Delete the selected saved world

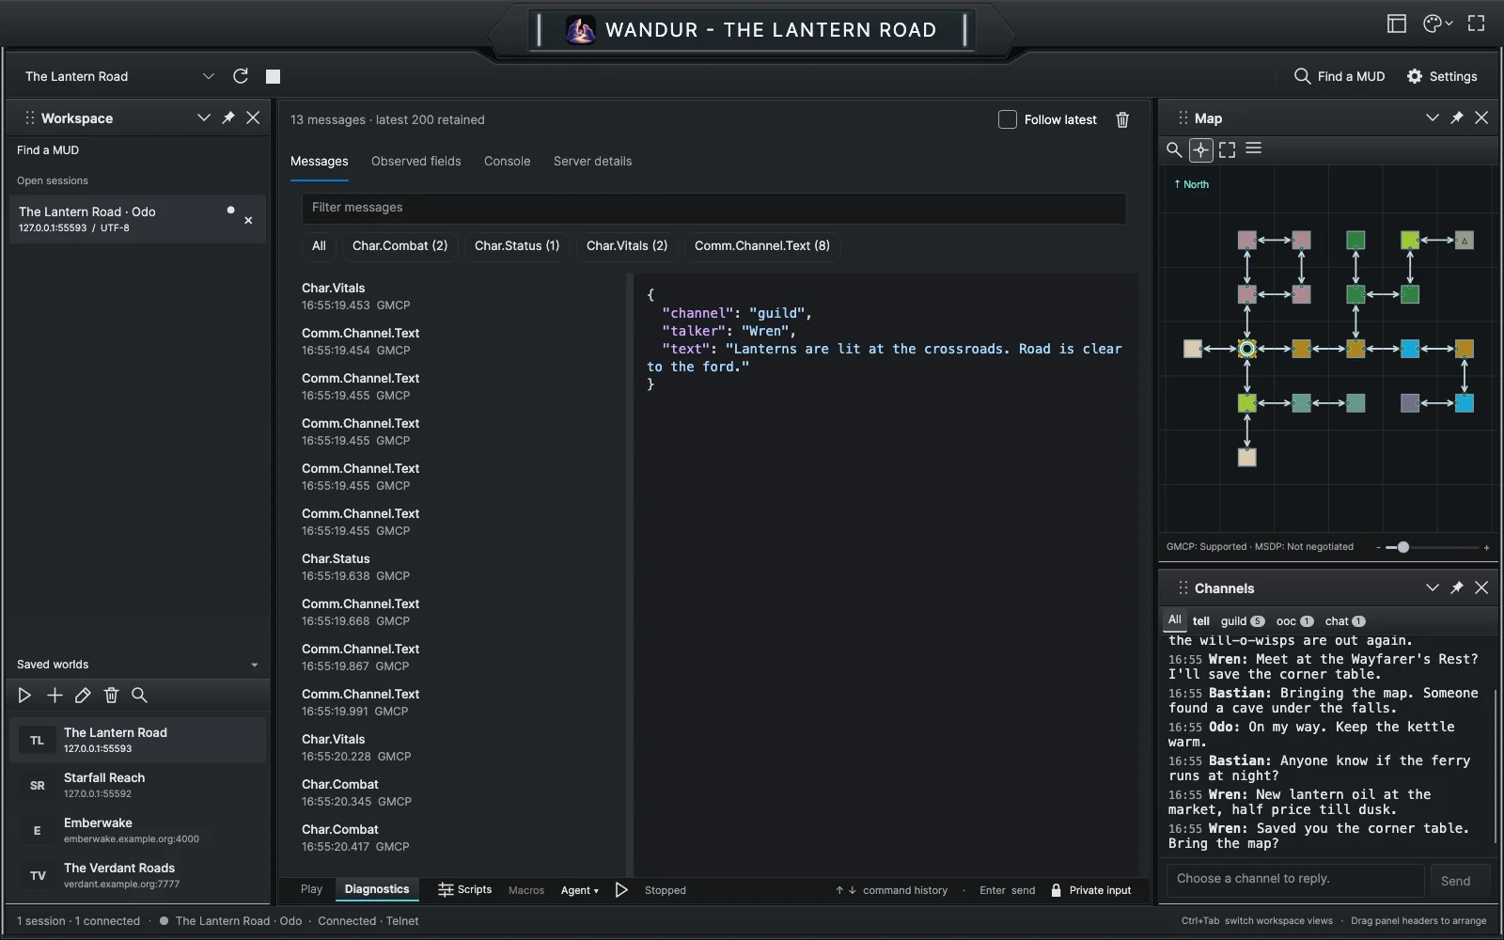coord(111,695)
